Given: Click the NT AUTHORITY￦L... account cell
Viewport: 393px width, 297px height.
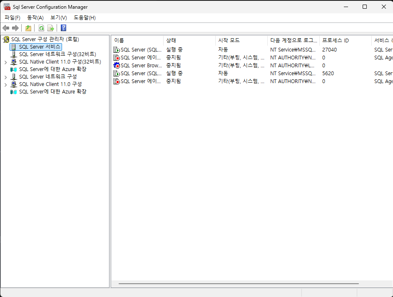Looking at the screenshot, I should pos(292,66).
